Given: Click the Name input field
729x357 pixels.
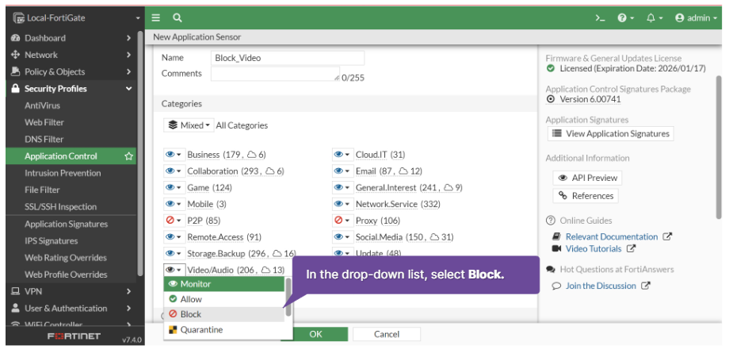Looking at the screenshot, I should (288, 58).
